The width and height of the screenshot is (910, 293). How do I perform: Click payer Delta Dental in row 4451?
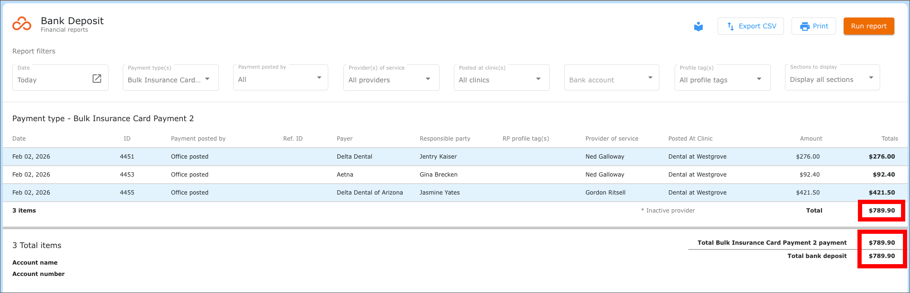tap(354, 157)
